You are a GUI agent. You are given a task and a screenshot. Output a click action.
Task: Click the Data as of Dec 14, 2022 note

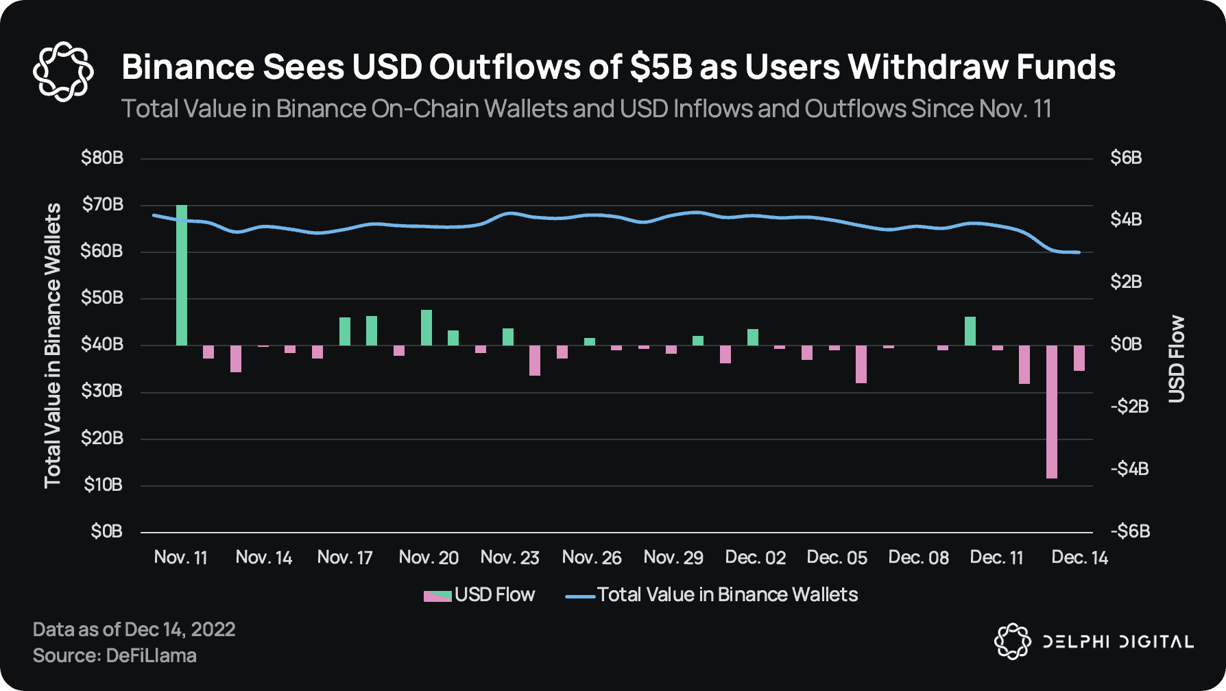(134, 629)
